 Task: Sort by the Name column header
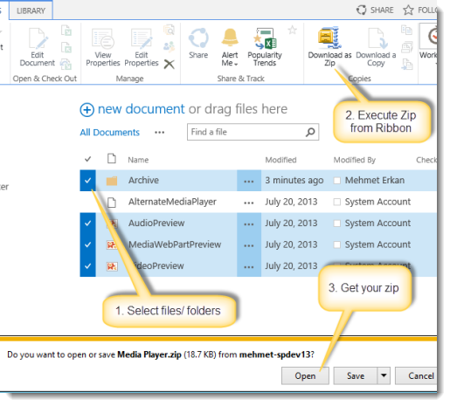point(138,160)
